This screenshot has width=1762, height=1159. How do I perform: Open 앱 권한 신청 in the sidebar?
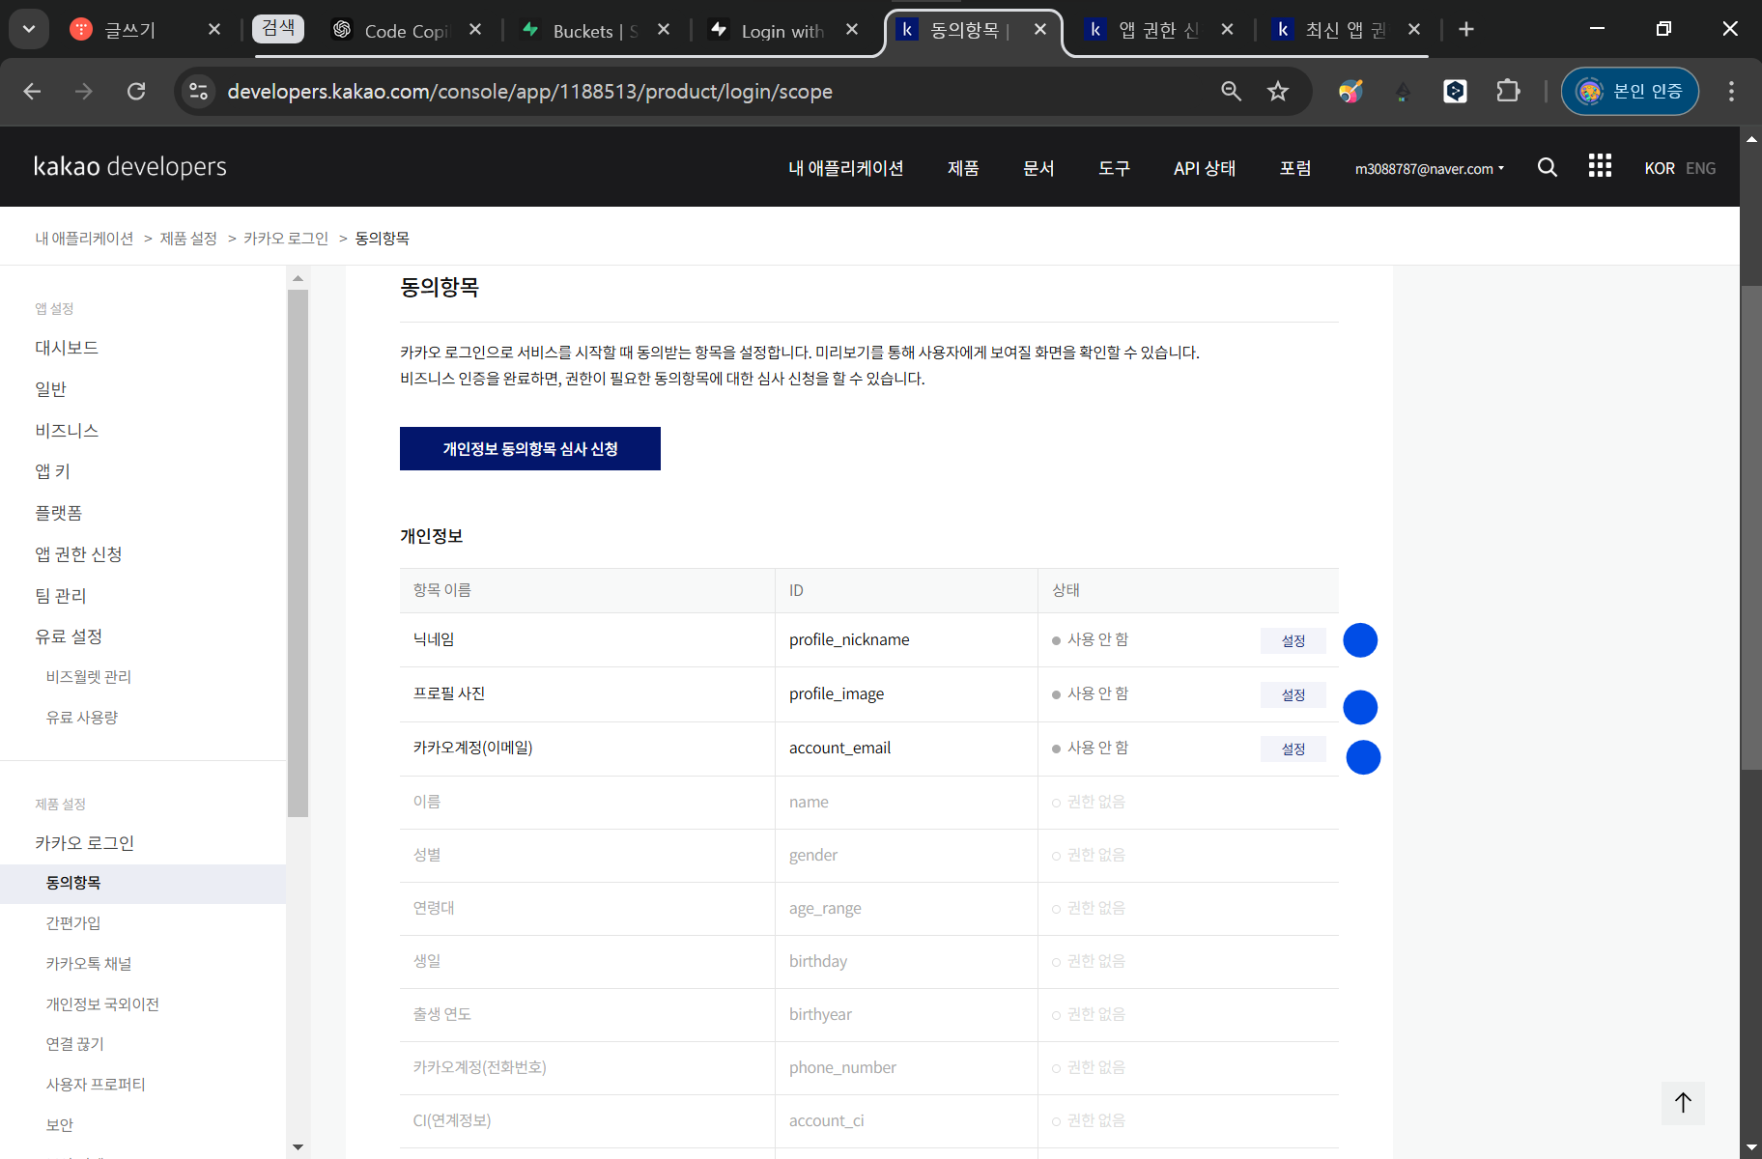[79, 554]
